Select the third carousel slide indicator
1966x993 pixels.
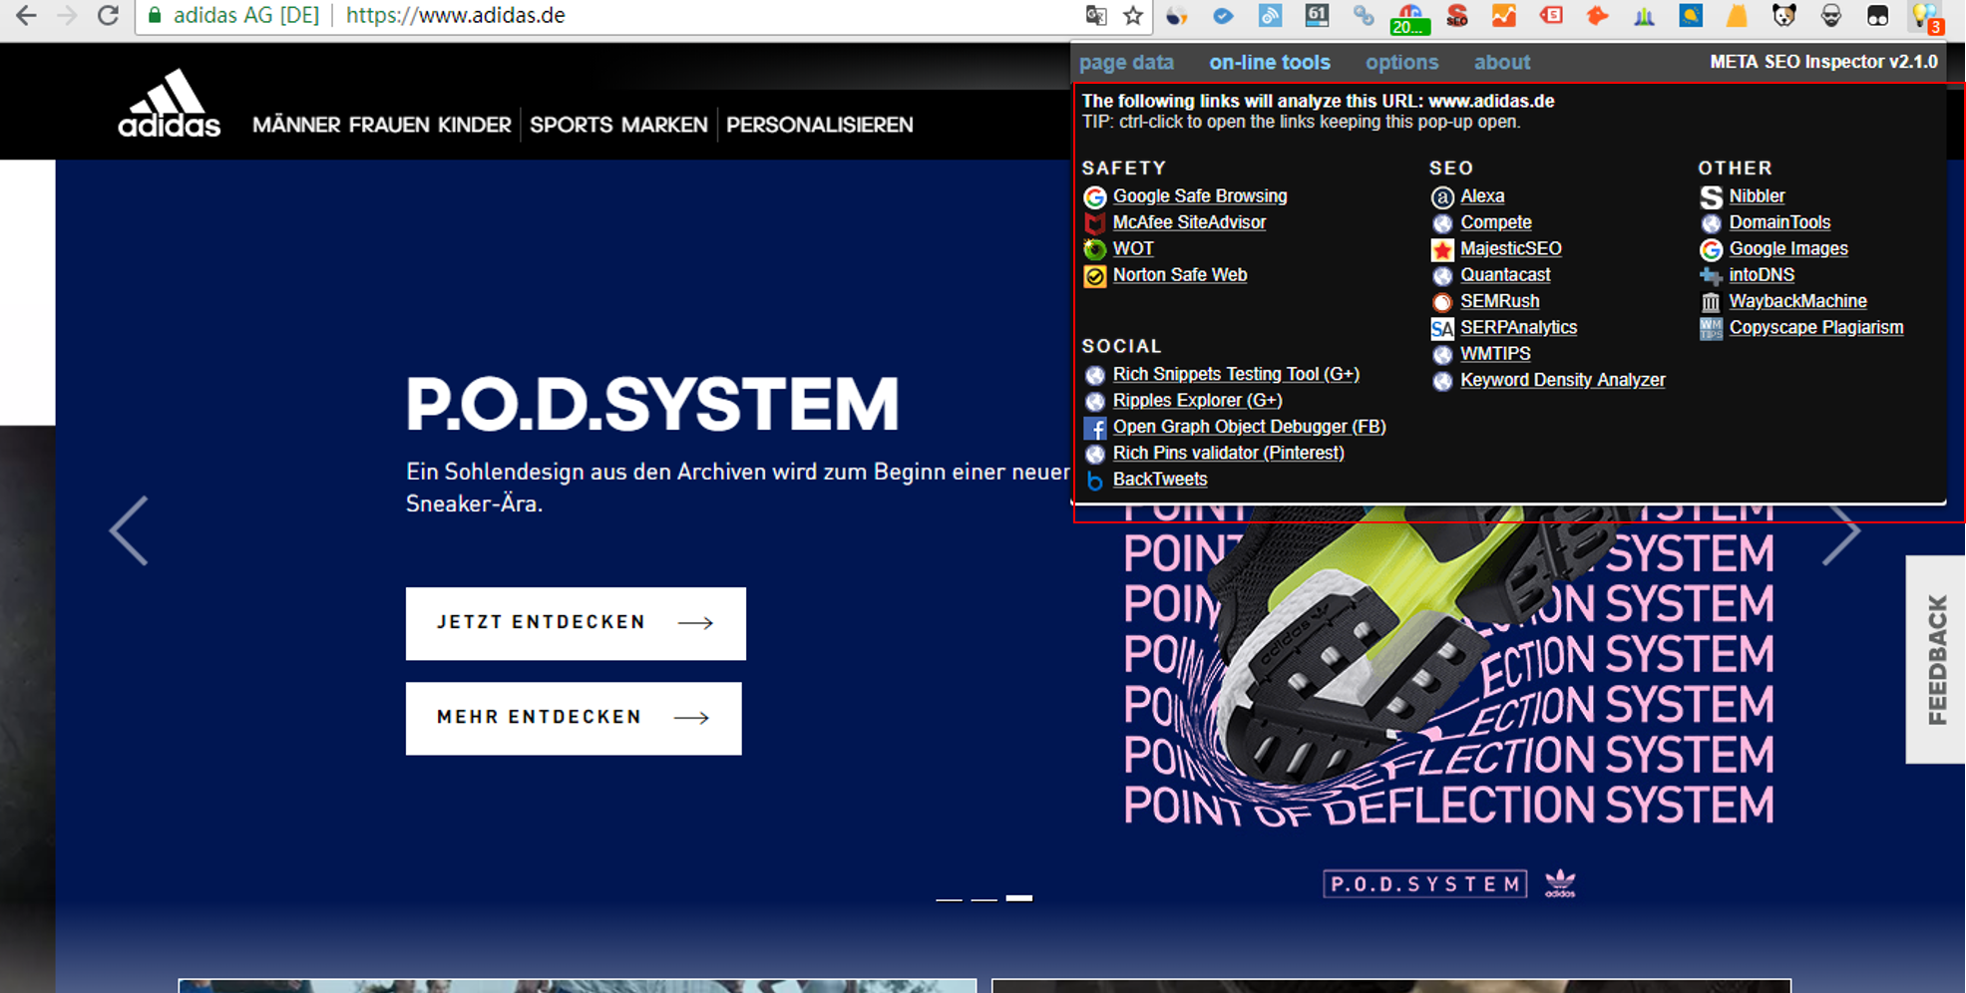click(x=1018, y=898)
